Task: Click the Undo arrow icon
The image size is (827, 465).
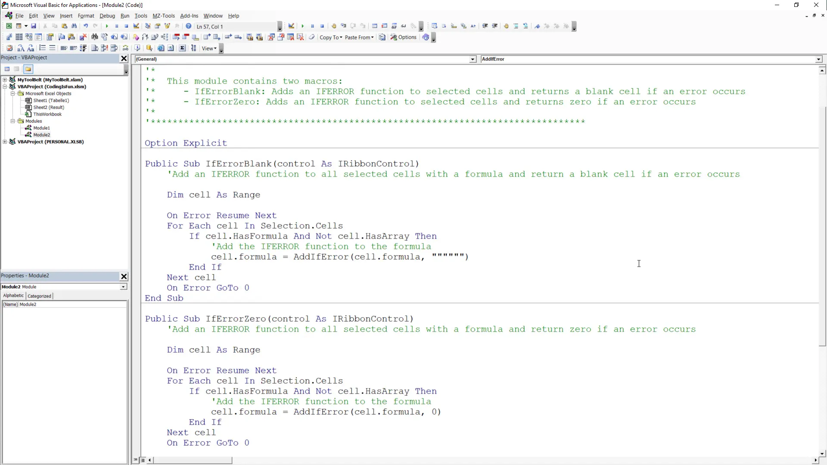Action: [x=86, y=26]
